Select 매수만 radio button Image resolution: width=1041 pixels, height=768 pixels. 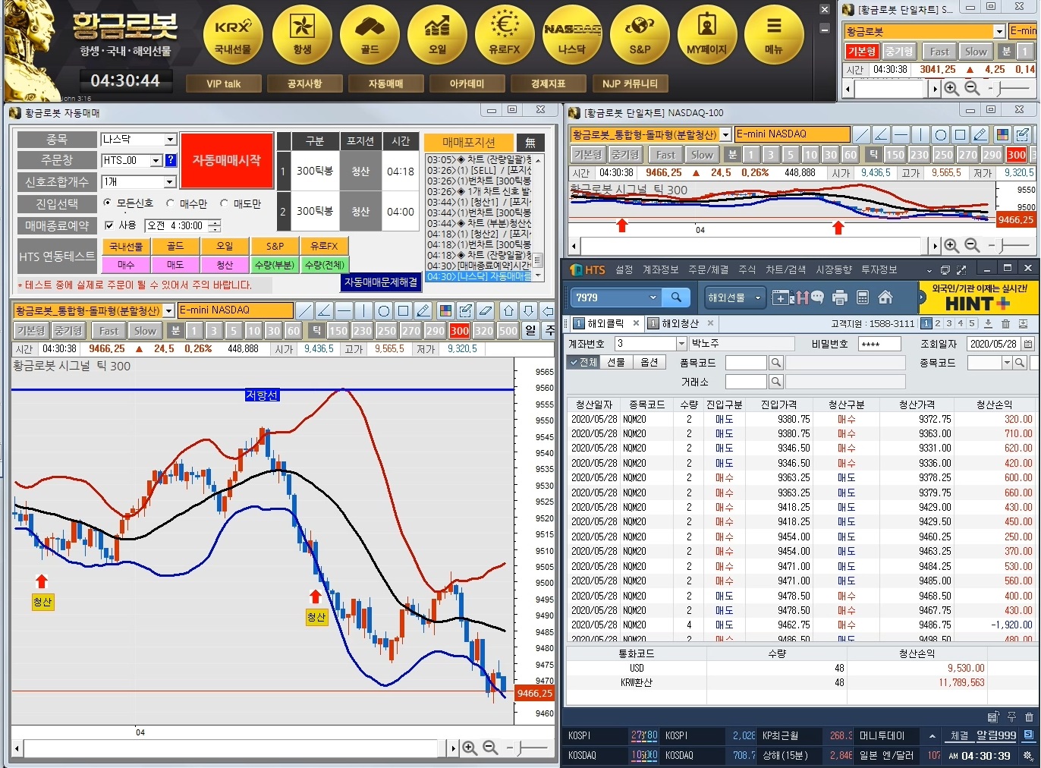170,203
